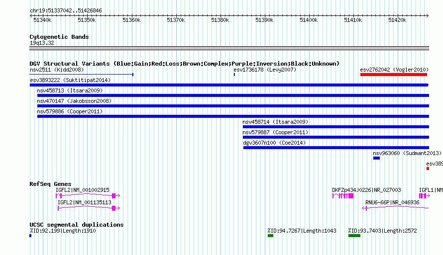Click the nsv579887 (Cooper2011) label
443x255 pixels.
coord(275,132)
